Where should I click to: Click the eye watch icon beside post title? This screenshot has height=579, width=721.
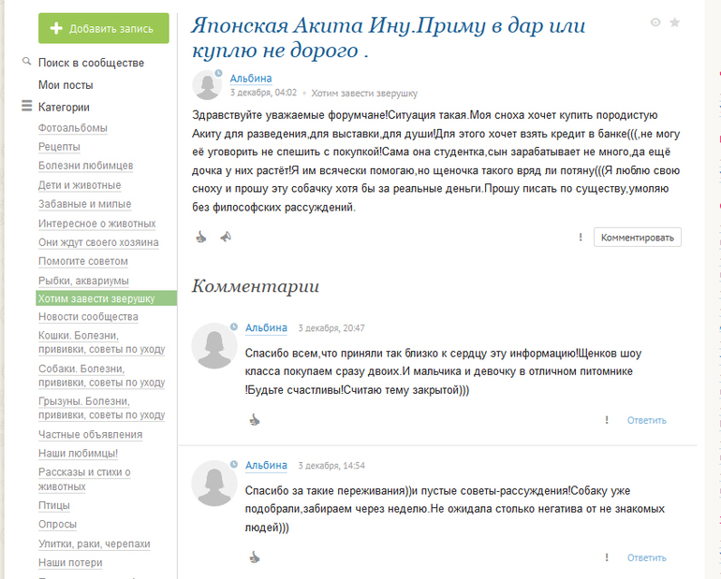coord(655,22)
